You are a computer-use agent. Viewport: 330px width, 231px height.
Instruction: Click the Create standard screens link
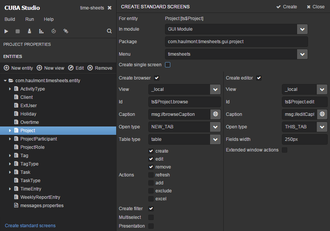[30, 226]
